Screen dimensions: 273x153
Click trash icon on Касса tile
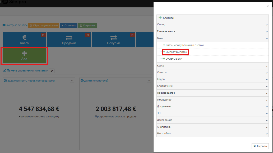coord(43,35)
